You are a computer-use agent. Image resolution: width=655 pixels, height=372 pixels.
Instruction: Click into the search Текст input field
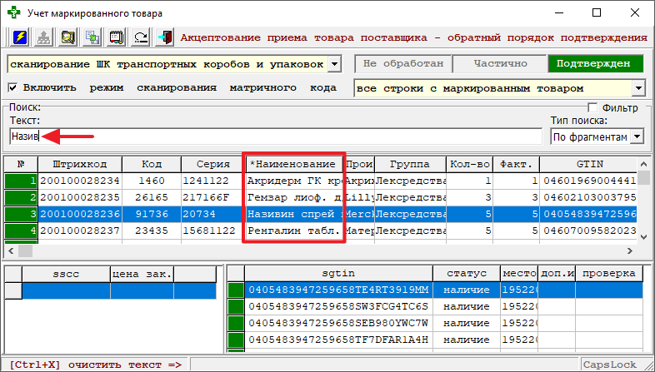point(276,136)
